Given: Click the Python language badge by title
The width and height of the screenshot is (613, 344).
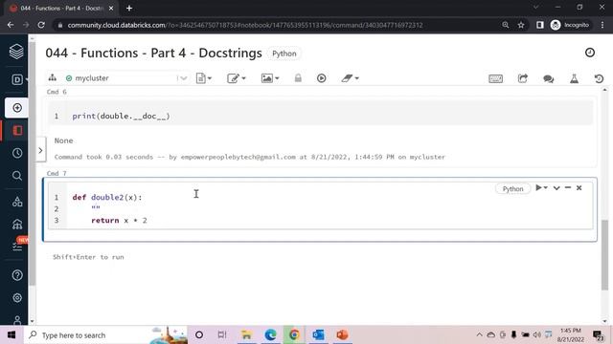Looking at the screenshot, I should [284, 54].
